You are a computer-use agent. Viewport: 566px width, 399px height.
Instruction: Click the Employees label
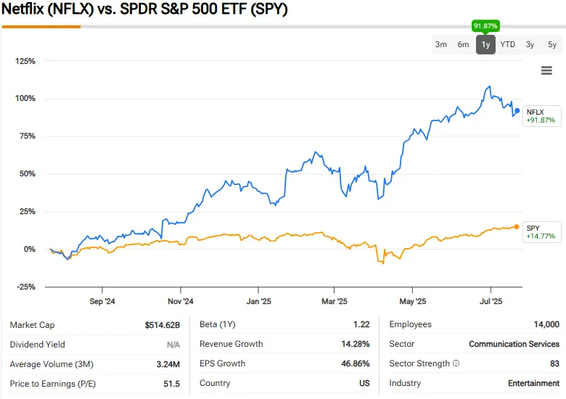[x=410, y=324]
